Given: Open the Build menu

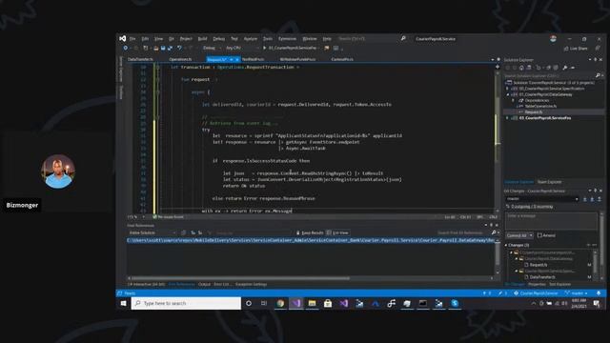Looking at the screenshot, I should (202, 39).
